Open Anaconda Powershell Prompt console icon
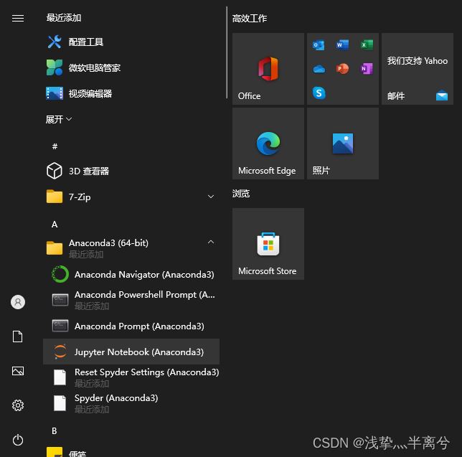The height and width of the screenshot is (457, 462). coord(60,300)
